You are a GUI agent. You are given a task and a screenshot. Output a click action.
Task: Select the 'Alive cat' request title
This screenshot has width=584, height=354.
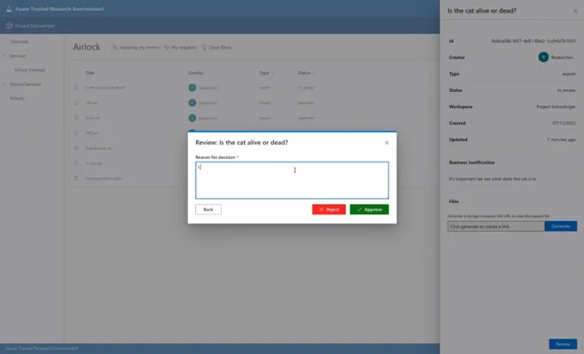click(93, 118)
